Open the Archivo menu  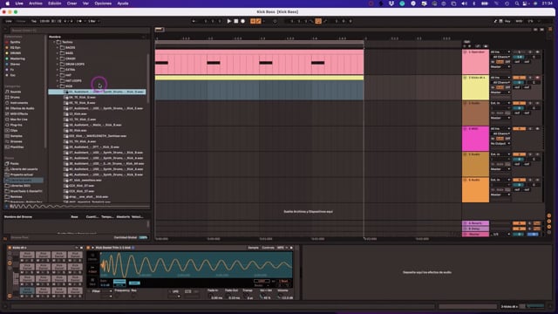point(36,3)
